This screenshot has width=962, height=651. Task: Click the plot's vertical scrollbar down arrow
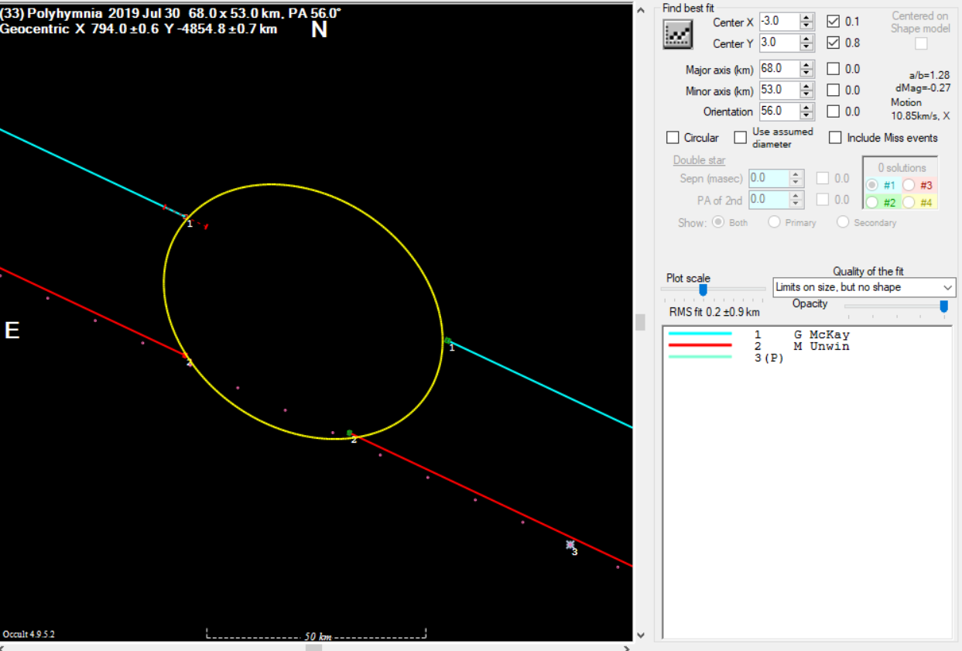640,636
